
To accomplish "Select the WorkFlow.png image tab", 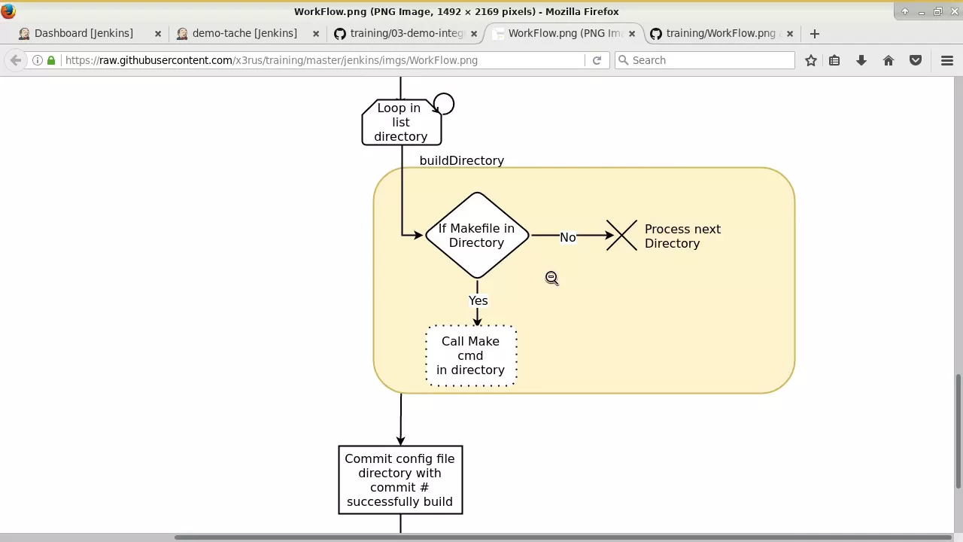I will [x=564, y=33].
